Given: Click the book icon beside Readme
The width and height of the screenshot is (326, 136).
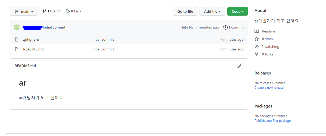Looking at the screenshot, I should tap(257, 31).
